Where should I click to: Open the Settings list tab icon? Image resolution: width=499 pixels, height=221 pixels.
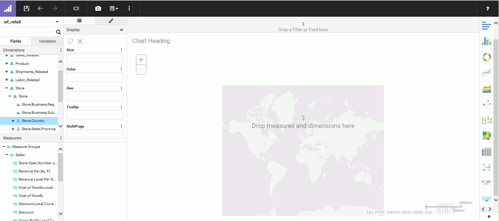click(x=79, y=21)
